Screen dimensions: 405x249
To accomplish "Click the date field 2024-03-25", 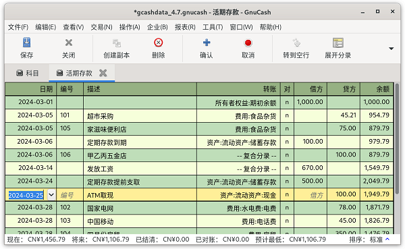I will pos(26,195).
